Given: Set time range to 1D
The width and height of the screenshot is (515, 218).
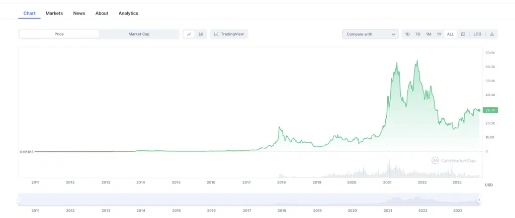Looking at the screenshot, I should tap(407, 34).
